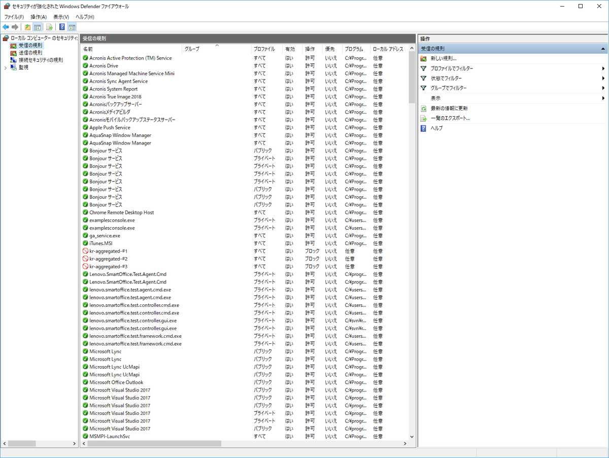Viewport: 609px width, 458px height.
Task: Select the ga_service.exe rule
Action: click(105, 235)
